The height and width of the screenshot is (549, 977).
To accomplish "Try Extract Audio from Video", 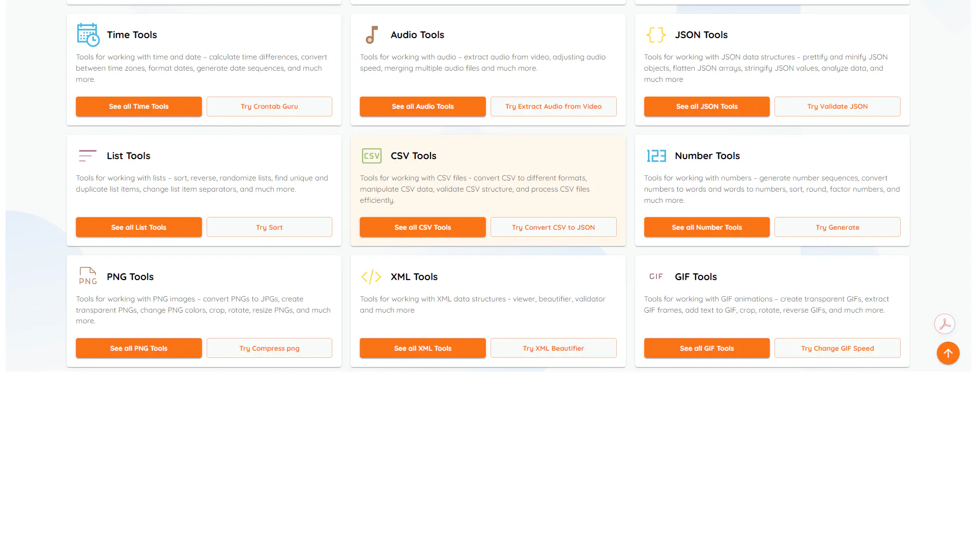I will pos(554,106).
